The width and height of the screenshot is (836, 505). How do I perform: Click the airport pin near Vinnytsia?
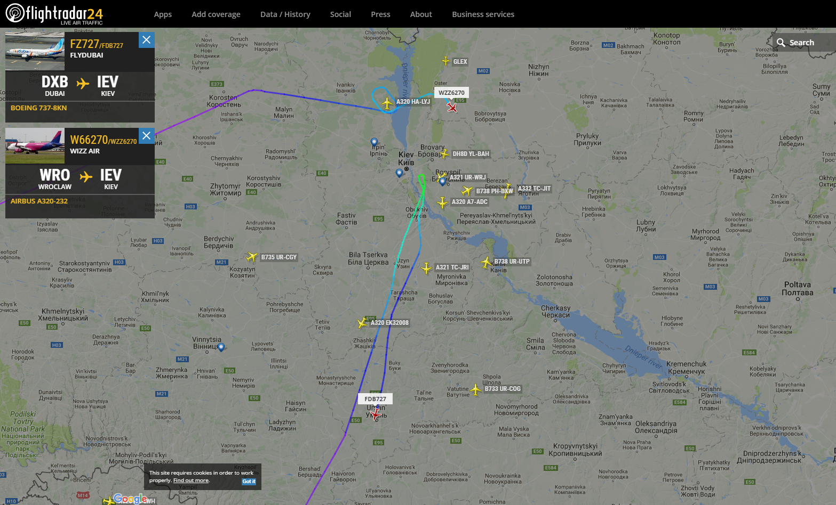[221, 347]
